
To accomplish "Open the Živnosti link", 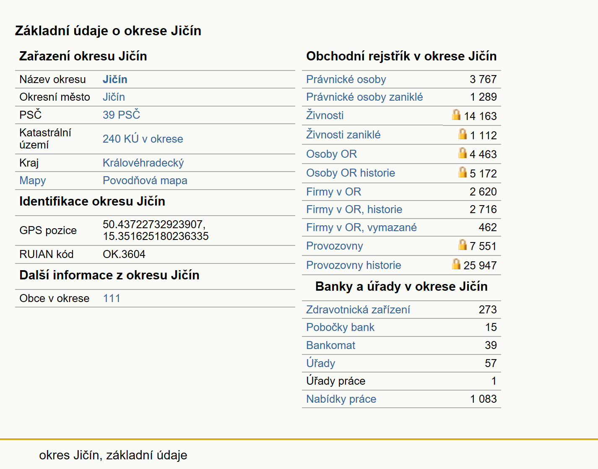I will (325, 115).
